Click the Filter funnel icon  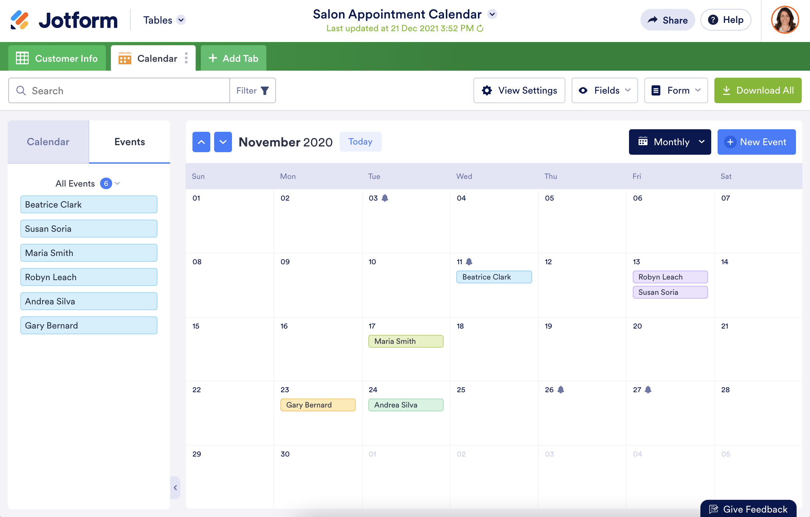pyautogui.click(x=265, y=91)
